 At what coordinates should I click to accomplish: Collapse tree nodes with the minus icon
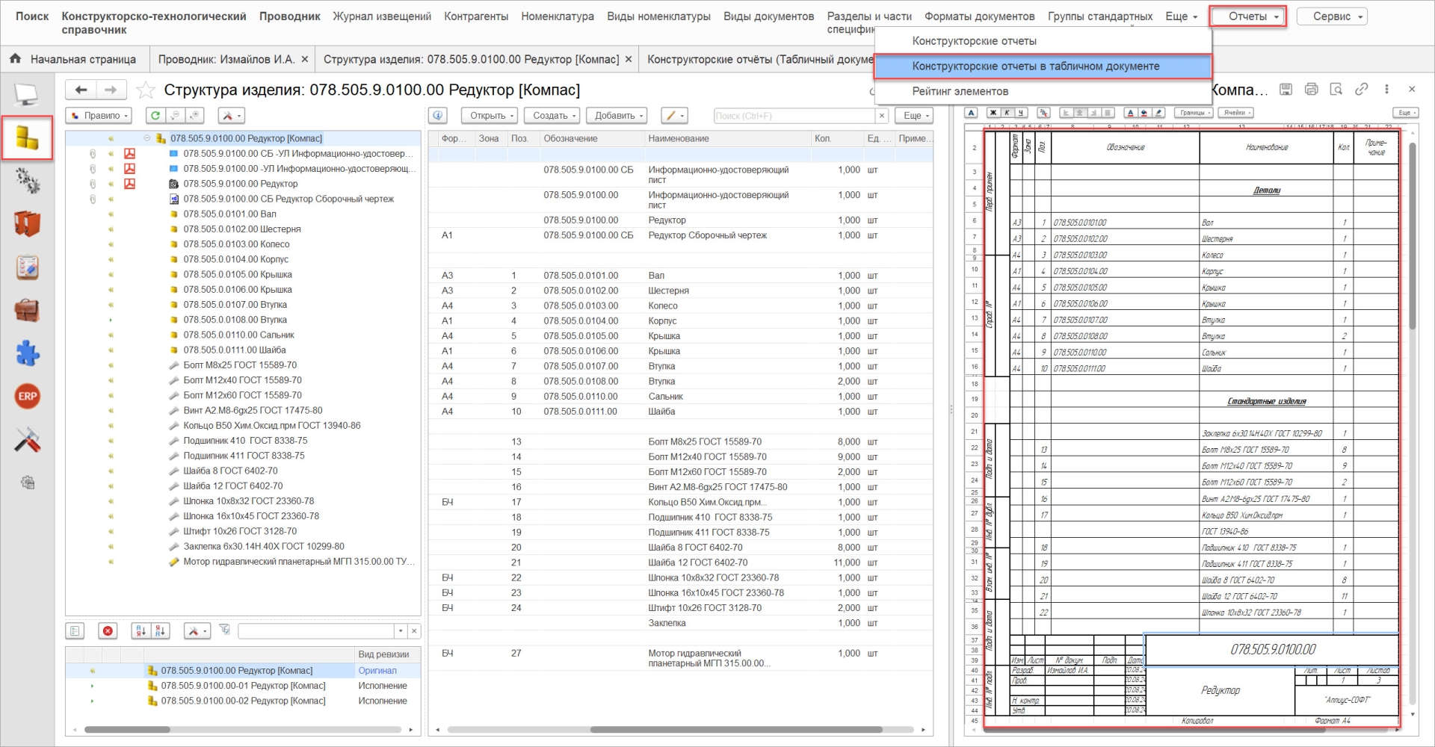[x=175, y=115]
